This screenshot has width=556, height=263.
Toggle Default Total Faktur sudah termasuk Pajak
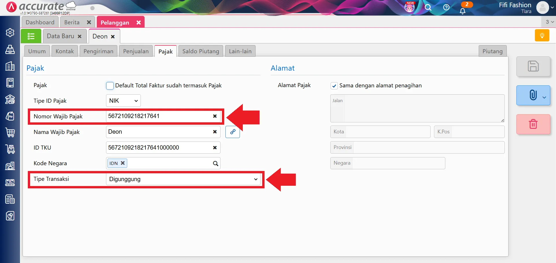(x=110, y=86)
